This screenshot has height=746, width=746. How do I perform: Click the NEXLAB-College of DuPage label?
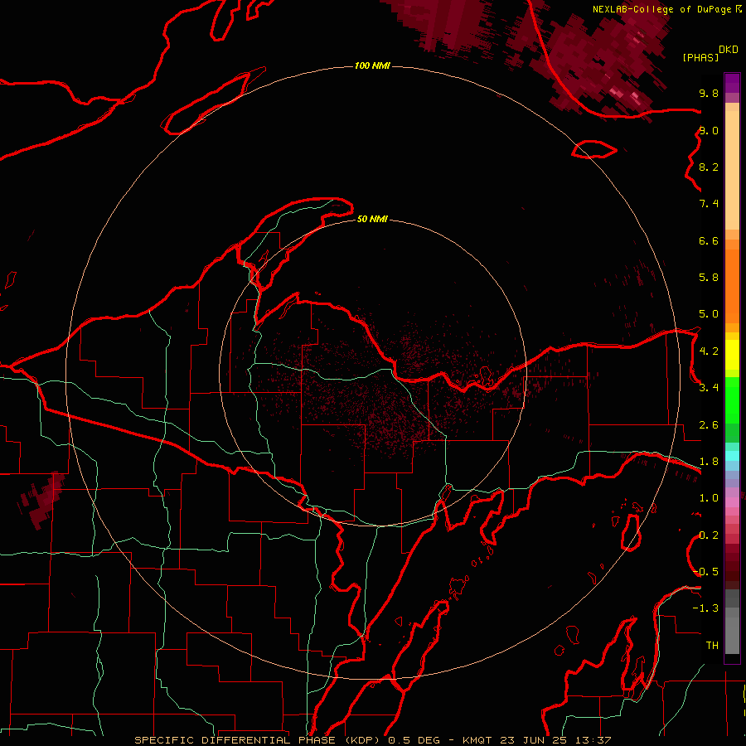[661, 9]
